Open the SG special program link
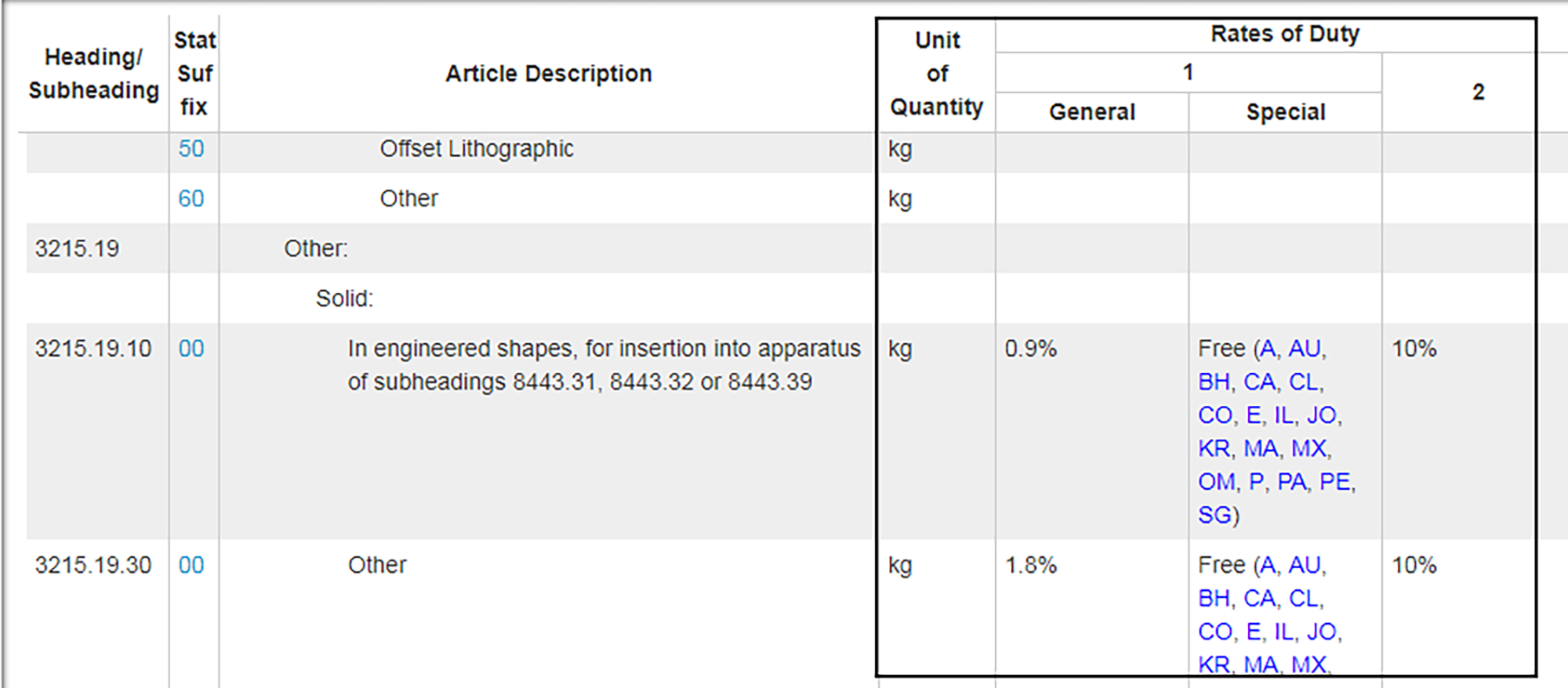 [1214, 516]
